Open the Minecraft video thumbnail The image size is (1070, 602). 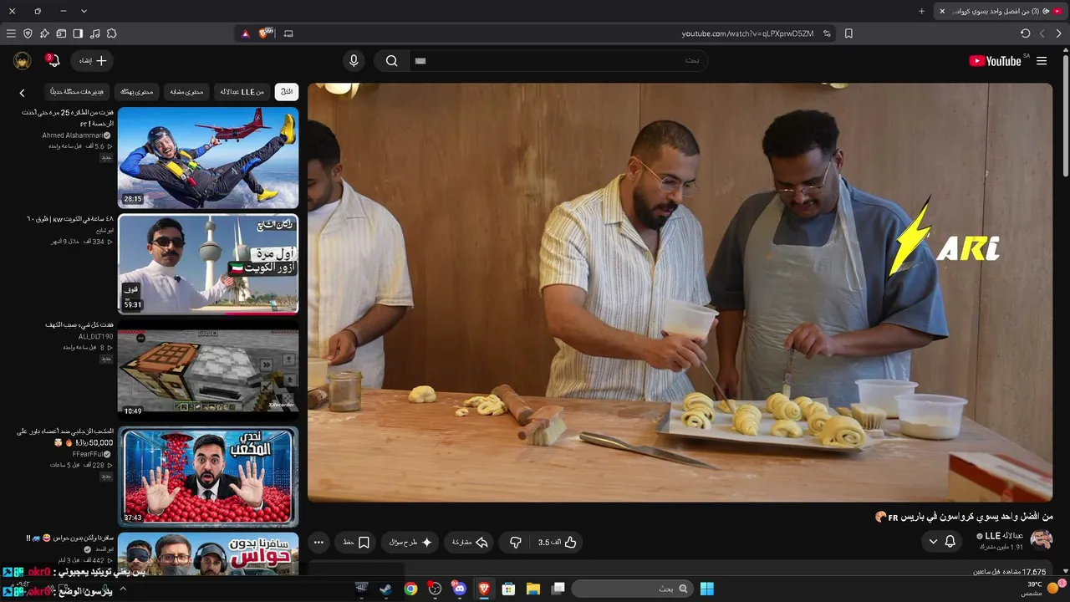208,370
